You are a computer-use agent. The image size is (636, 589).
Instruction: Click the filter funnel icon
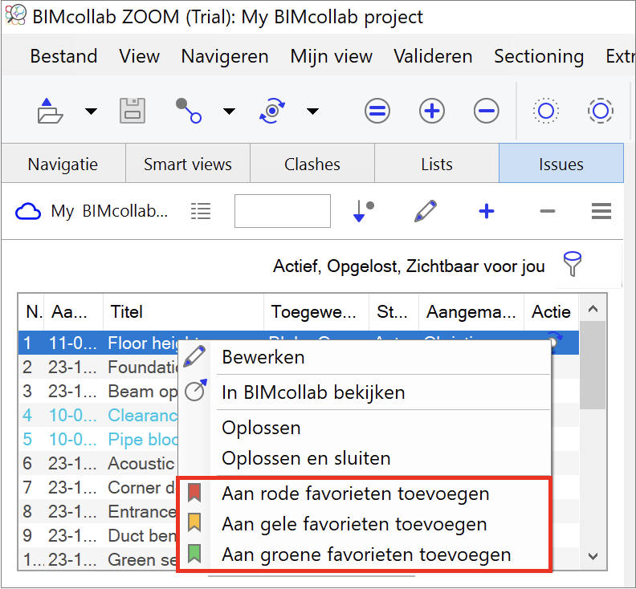[x=573, y=264]
